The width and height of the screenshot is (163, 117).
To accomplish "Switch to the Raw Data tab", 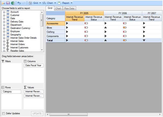I will coord(69,8).
